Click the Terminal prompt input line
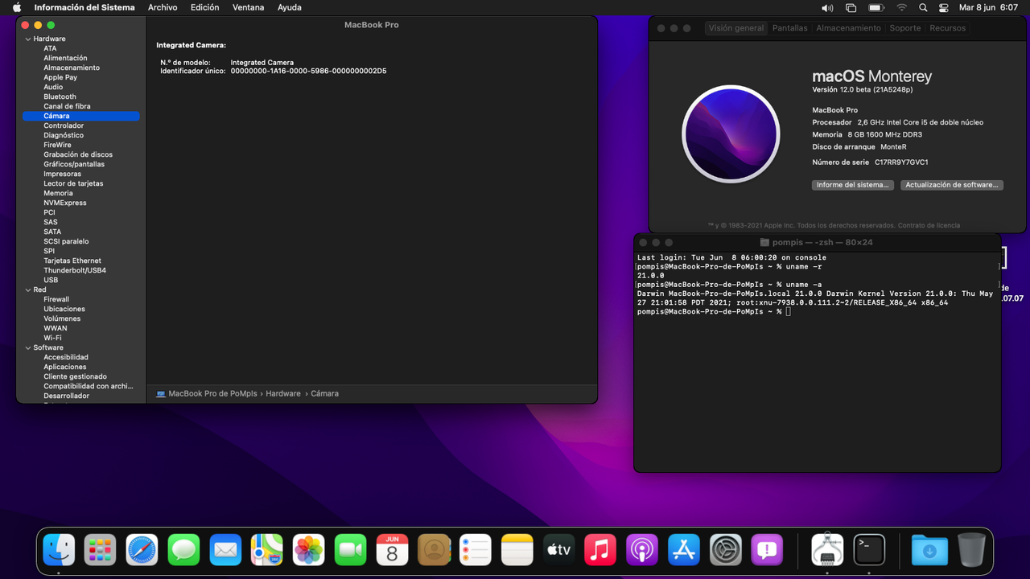 pos(818,311)
